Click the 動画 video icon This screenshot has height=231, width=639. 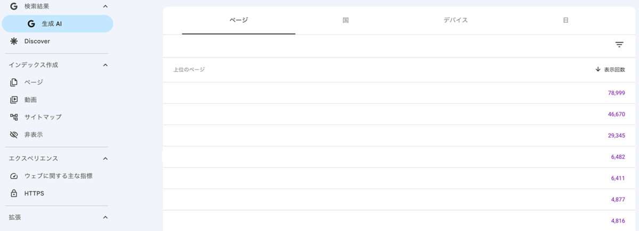pyautogui.click(x=14, y=100)
